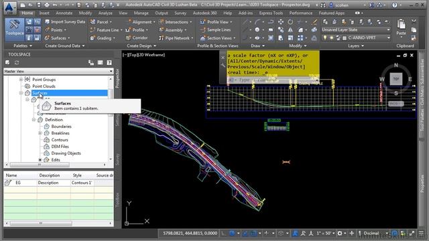This screenshot has width=429, height=241.
Task: Toggle Isolate Objects in status bar
Action: 403,233
